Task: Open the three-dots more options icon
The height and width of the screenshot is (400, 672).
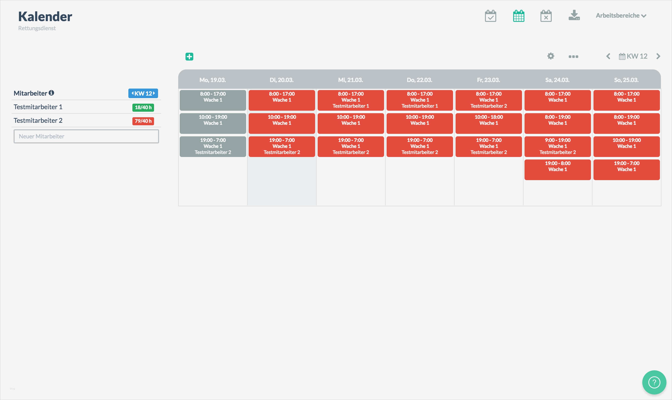Action: (573, 57)
